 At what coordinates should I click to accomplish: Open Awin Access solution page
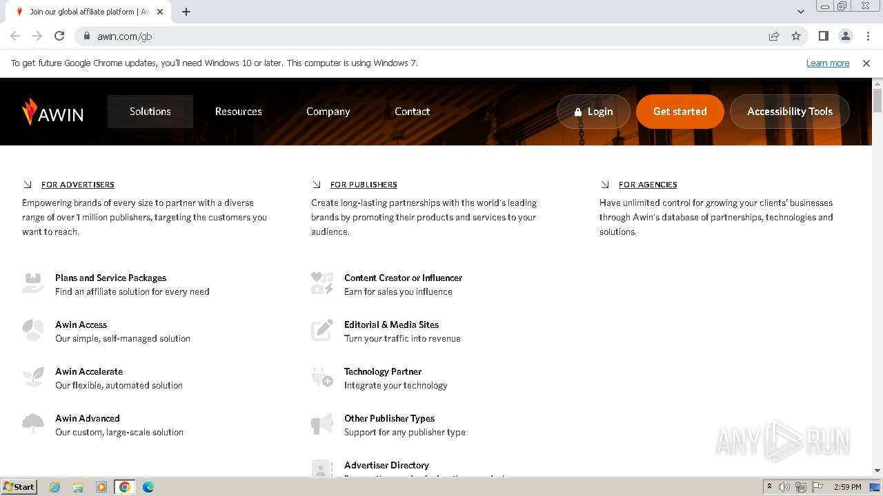click(81, 324)
